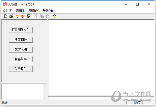This screenshot has height=107, width=156.
Task: Click the 段落切分 button
Action: [x=21, y=40]
